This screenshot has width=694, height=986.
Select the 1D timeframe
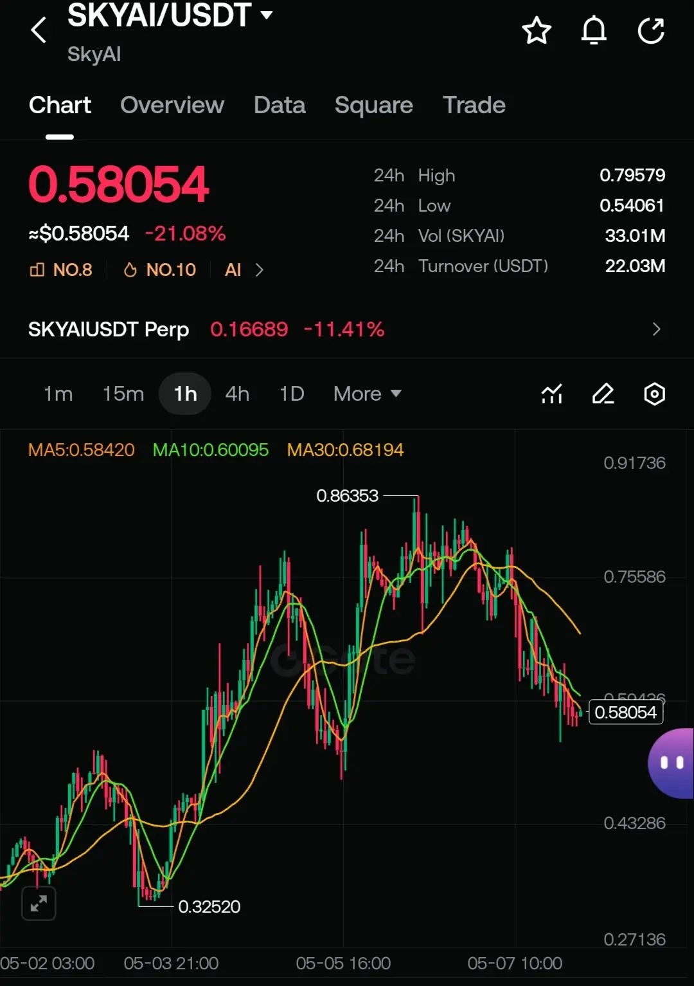(x=292, y=394)
